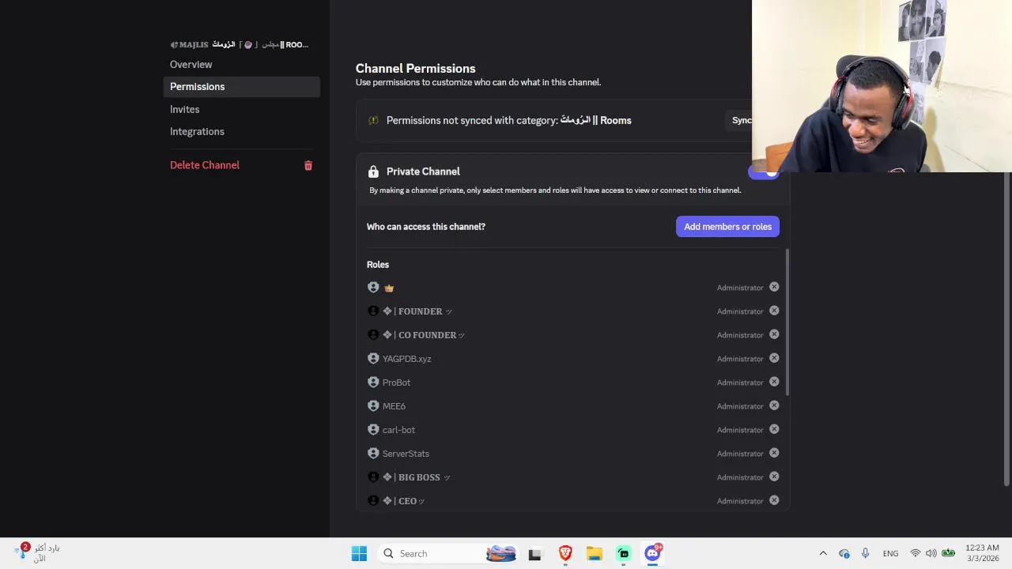Select the CO FOUNDER role name

click(424, 335)
